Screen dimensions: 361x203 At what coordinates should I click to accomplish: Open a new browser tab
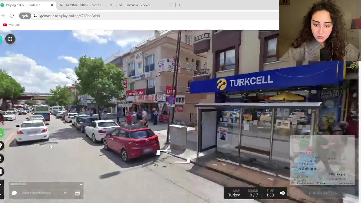tap(180, 5)
